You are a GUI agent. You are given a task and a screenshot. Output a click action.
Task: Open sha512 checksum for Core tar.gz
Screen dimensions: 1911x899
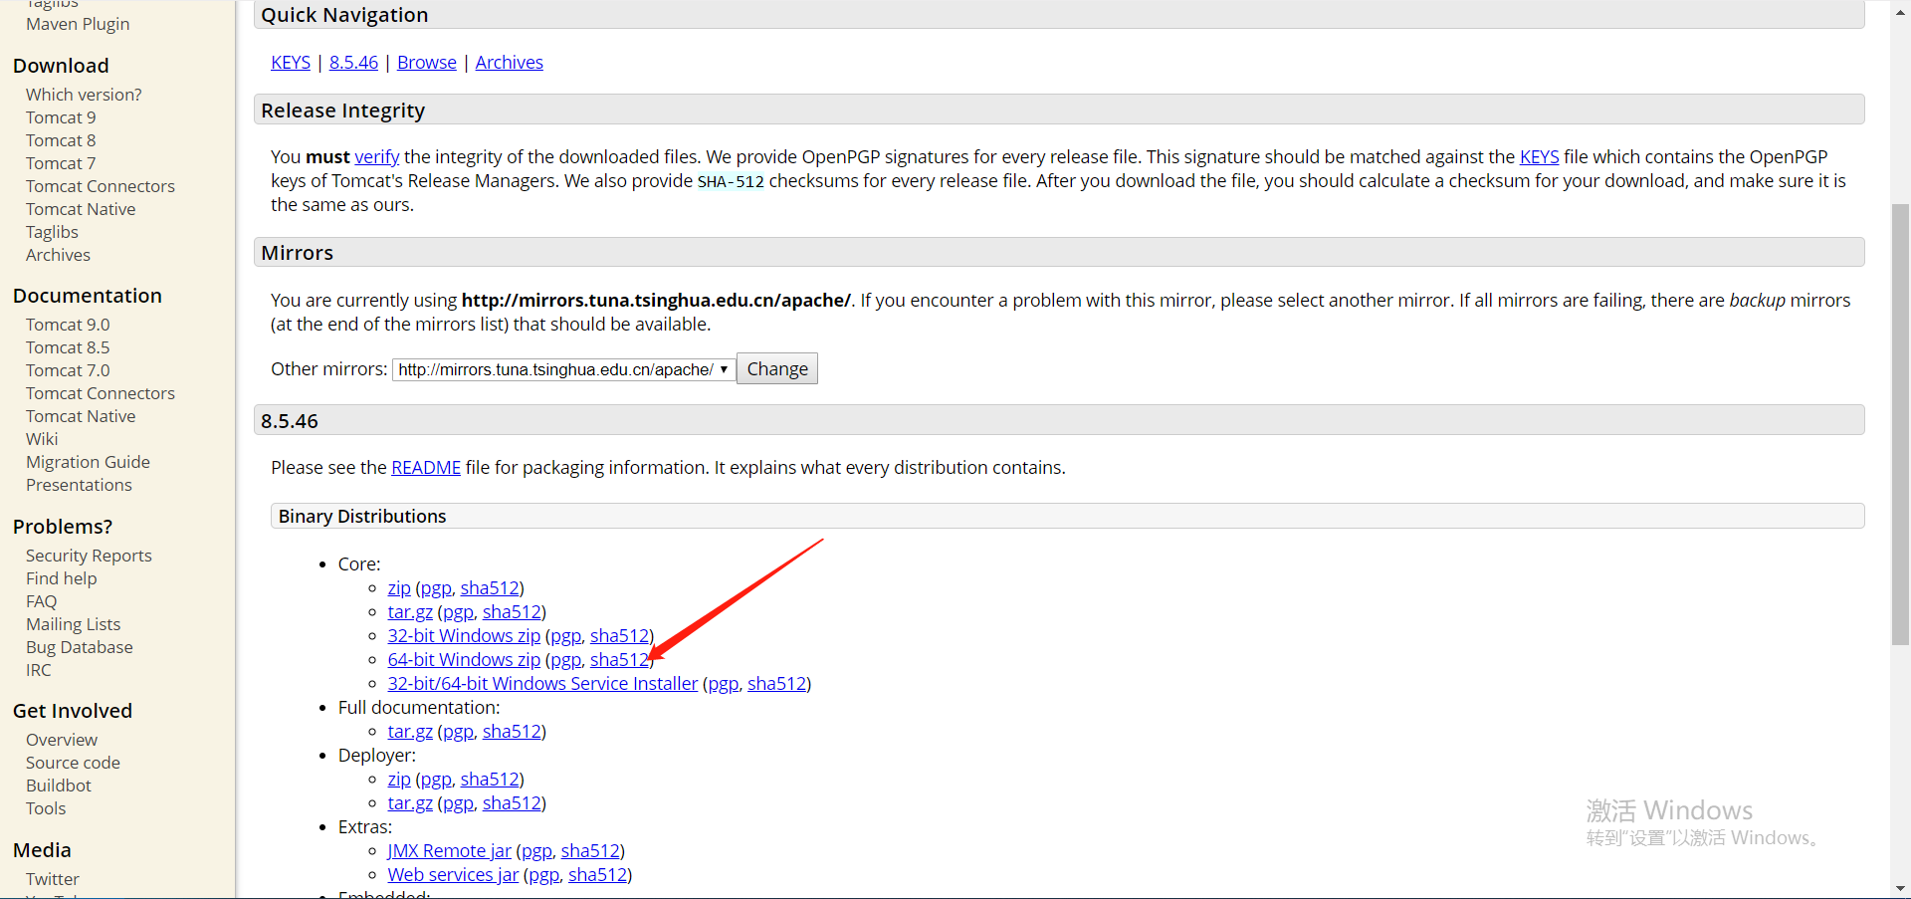(512, 612)
